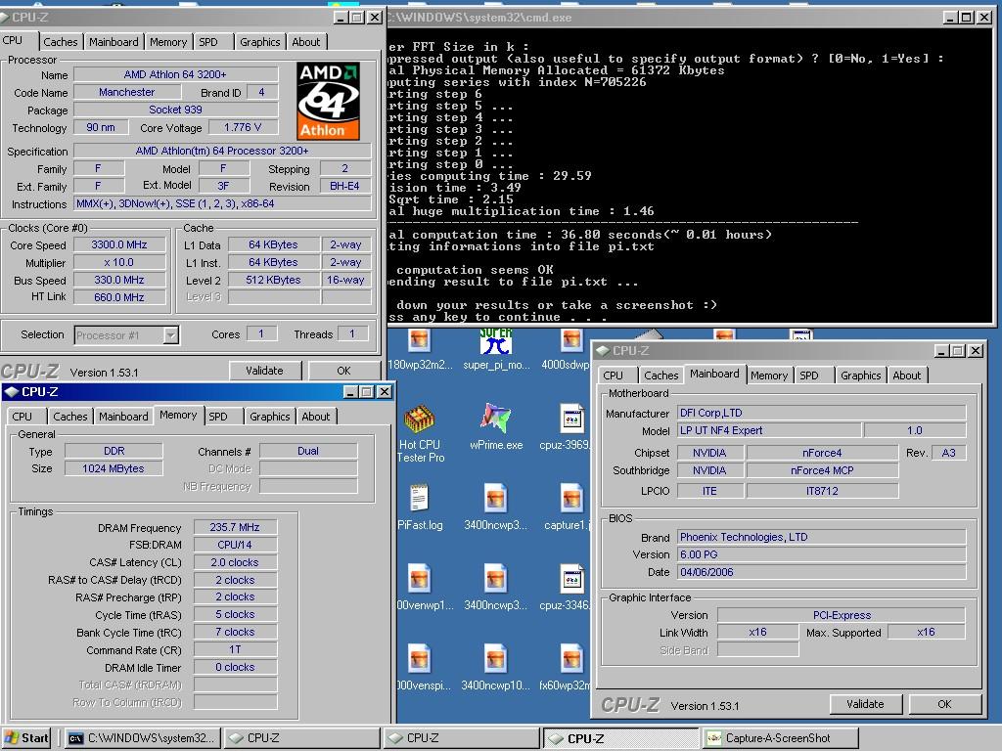Switch to cmd.exe taskbar button
This screenshot has width=1002, height=751.
pos(143,738)
